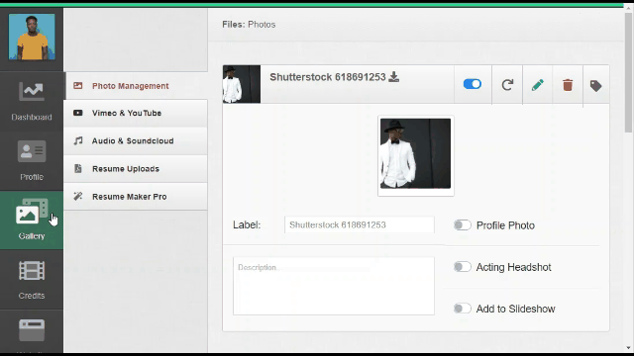Open the Profile sidebar section
The image size is (634, 356).
(32, 160)
